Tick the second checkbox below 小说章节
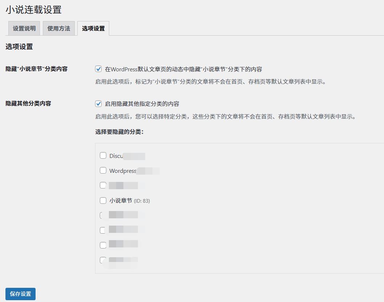Viewport: 384px width, 302px height. click(103, 230)
